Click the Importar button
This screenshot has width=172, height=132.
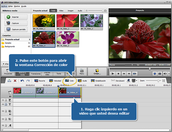[16, 17]
